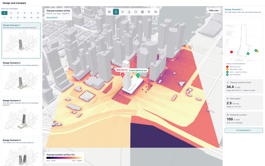Click 'Period: Jun–Aug · daytime' text
This screenshot has width=265, height=166.
(x=58, y=14)
